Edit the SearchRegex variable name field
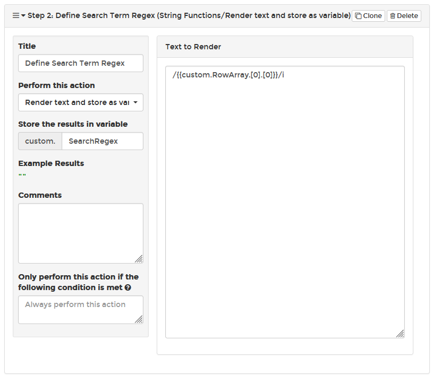The width and height of the screenshot is (433, 376). tap(103, 141)
